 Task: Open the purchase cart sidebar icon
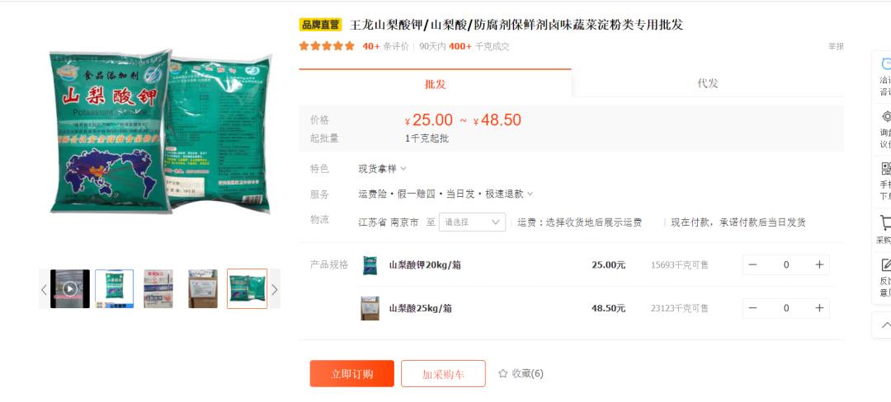[x=886, y=222]
